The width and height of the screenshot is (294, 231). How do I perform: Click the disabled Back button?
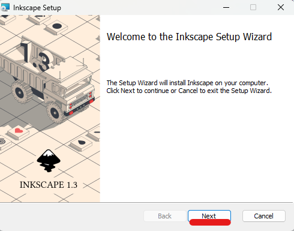pyautogui.click(x=164, y=216)
